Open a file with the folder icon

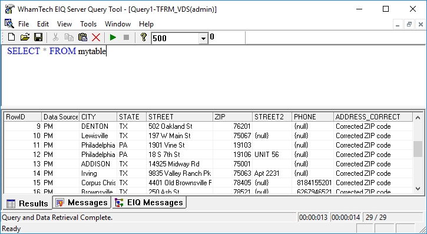click(25, 37)
